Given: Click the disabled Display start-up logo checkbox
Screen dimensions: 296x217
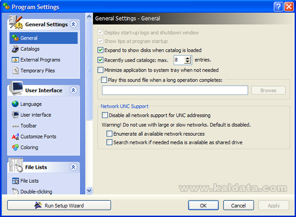Looking at the screenshot, I should point(100,32).
